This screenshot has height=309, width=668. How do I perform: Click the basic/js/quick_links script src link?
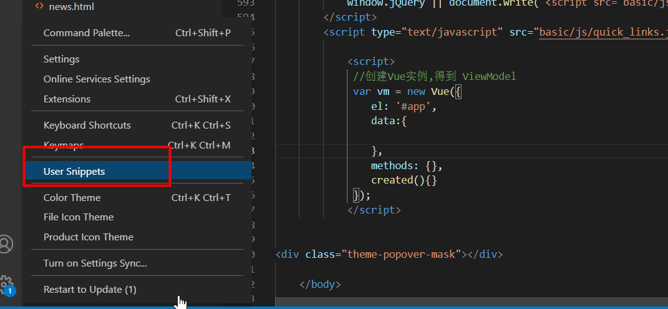602,32
